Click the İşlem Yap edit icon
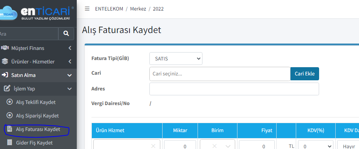This screenshot has height=149, width=359. (x=7, y=88)
